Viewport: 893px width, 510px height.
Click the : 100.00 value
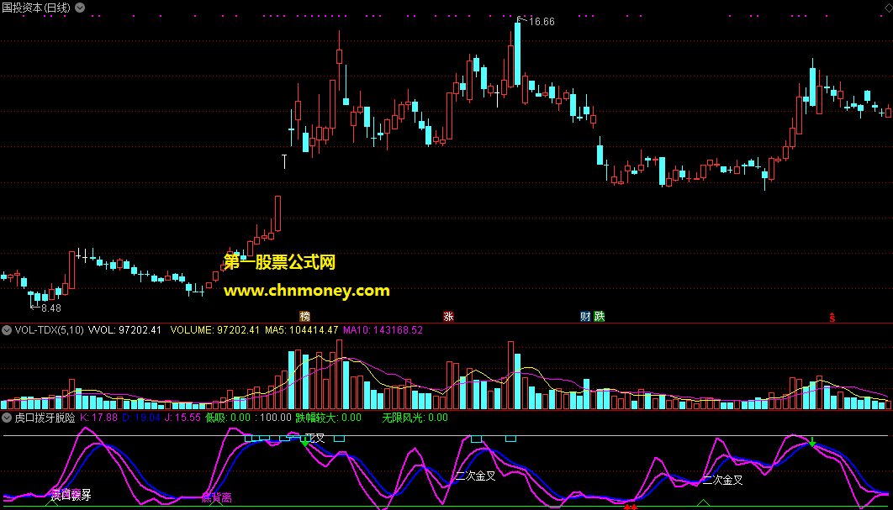pos(272,418)
